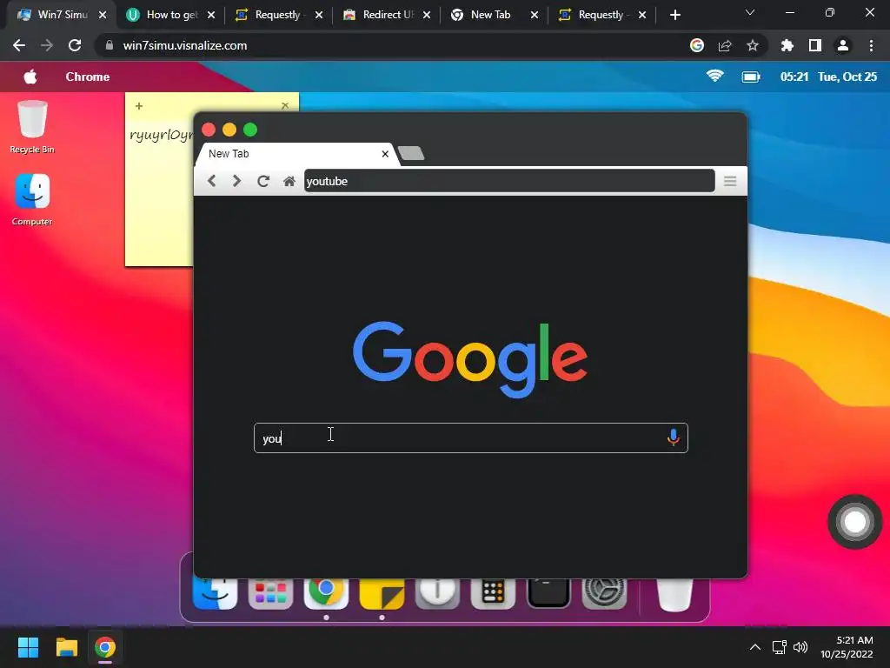Image resolution: width=890 pixels, height=668 pixels.
Task: Open the Extensions puzzle icon
Action: click(x=787, y=45)
